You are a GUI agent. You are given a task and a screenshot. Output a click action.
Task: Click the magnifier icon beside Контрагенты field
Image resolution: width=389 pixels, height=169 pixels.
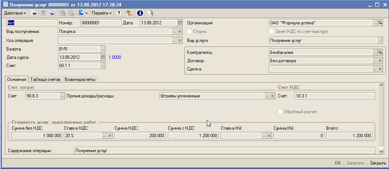click(380, 52)
